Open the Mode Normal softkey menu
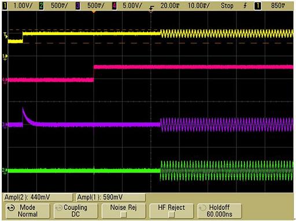The width and height of the screenshot is (296, 221). (28, 211)
